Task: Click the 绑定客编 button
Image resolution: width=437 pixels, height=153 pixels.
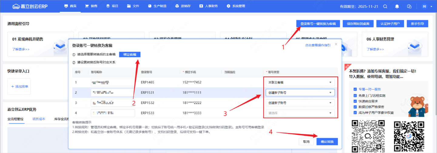Action: (x=129, y=54)
